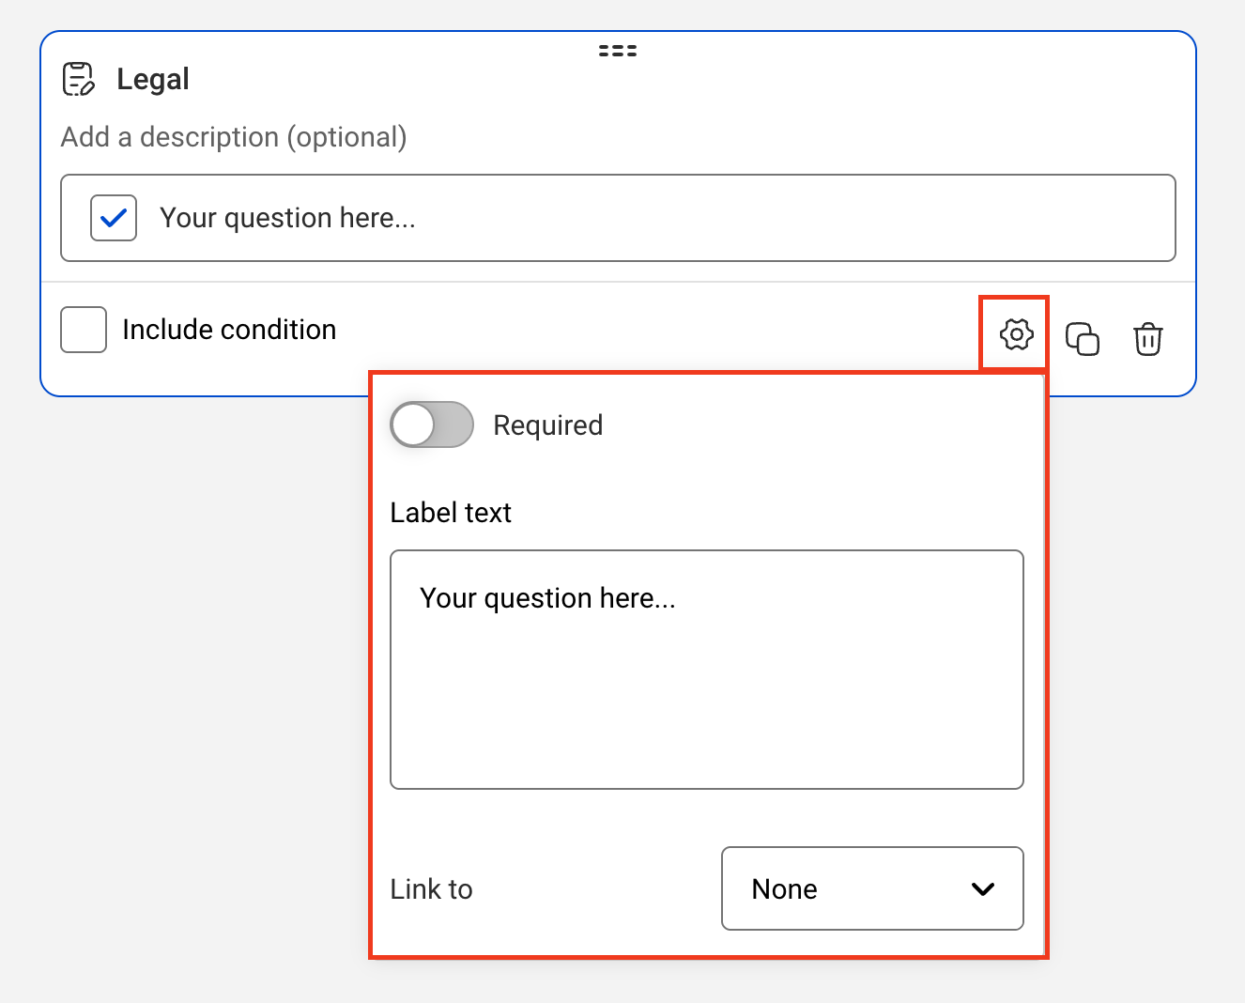
Task: Open field settings with the gear icon
Action: click(1016, 334)
